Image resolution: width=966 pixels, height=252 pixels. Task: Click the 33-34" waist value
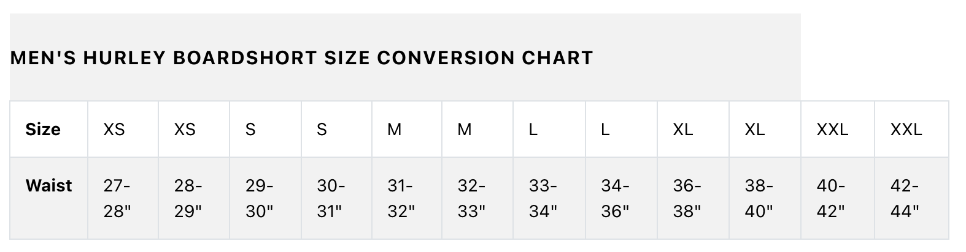point(549,198)
